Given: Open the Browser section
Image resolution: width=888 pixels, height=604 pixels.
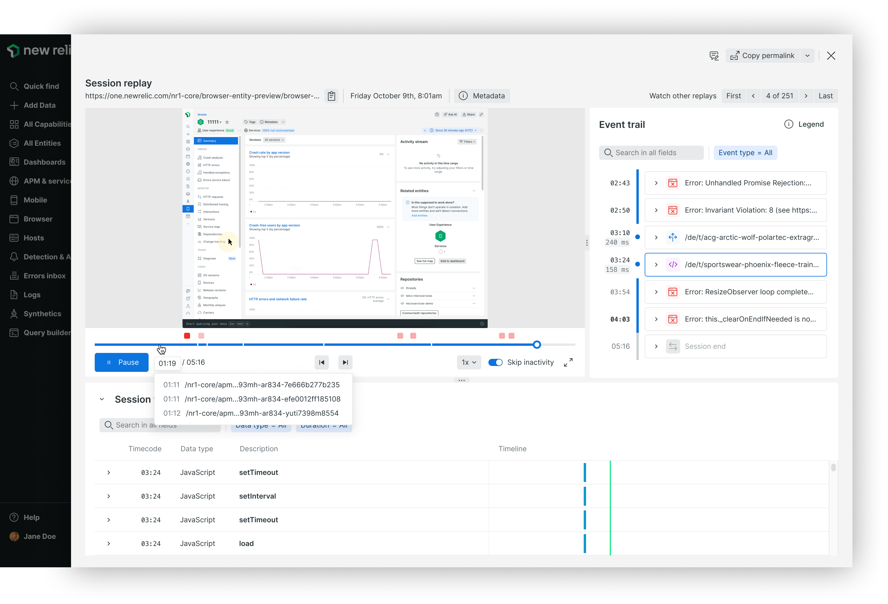Looking at the screenshot, I should point(31,219).
